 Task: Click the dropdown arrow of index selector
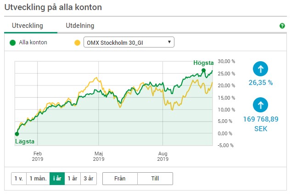click(169, 42)
